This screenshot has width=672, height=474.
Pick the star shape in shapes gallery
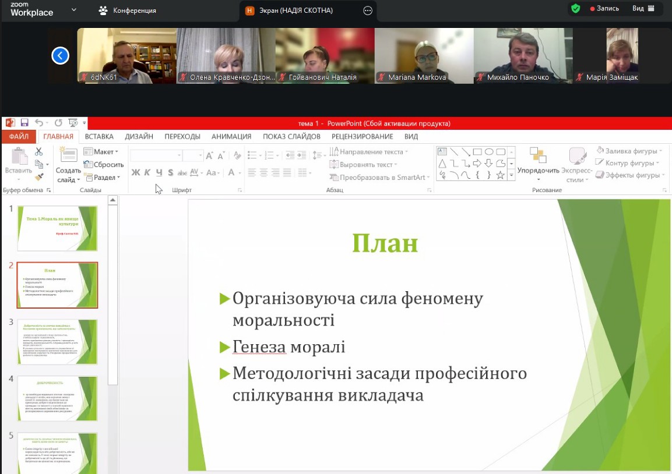[500, 175]
